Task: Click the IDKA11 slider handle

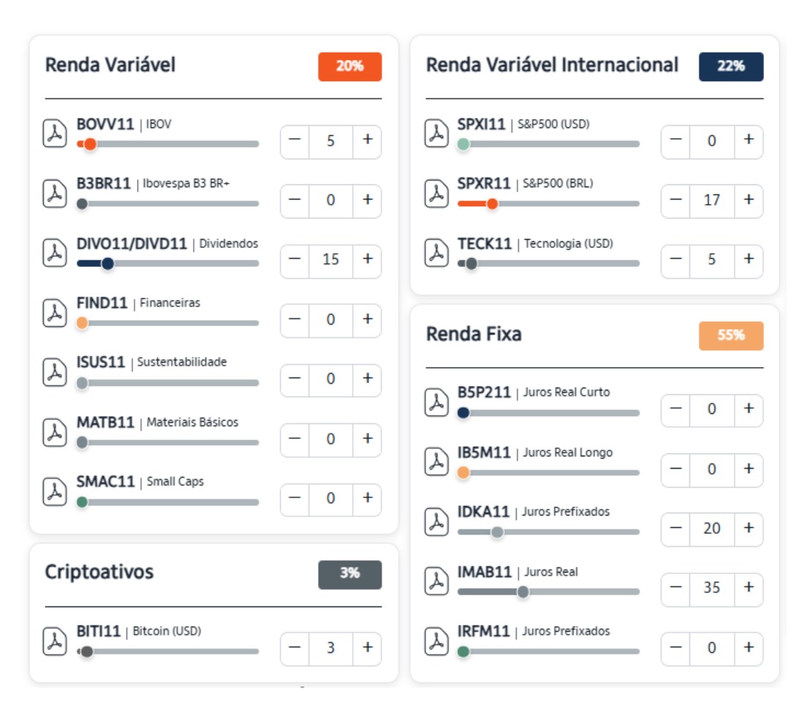Action: tap(498, 532)
